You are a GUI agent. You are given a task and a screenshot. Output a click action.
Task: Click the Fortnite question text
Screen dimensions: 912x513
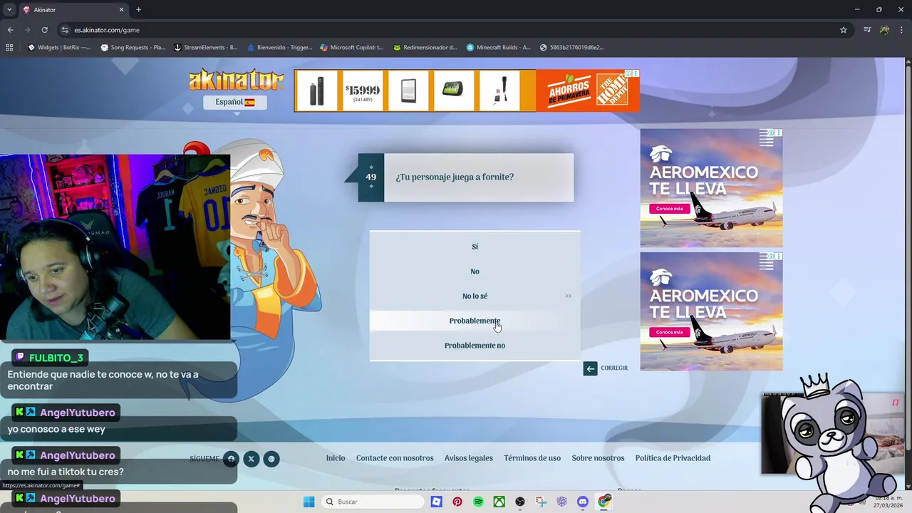pos(455,177)
